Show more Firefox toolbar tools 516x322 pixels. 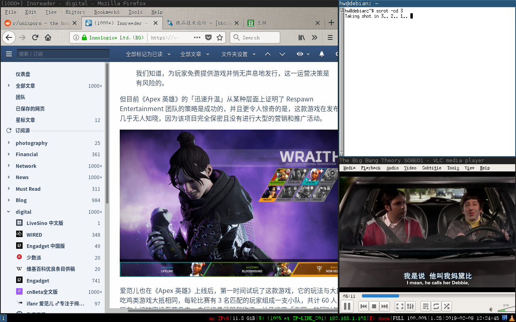coord(314,37)
